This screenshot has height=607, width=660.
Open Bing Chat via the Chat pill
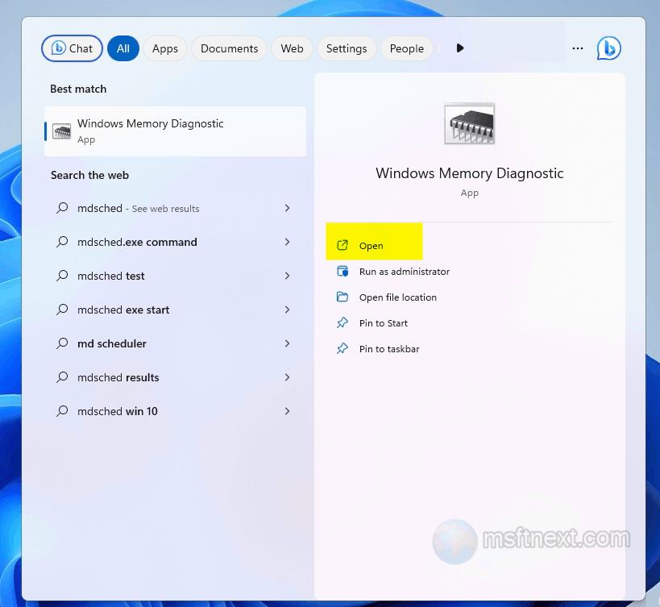click(x=72, y=48)
